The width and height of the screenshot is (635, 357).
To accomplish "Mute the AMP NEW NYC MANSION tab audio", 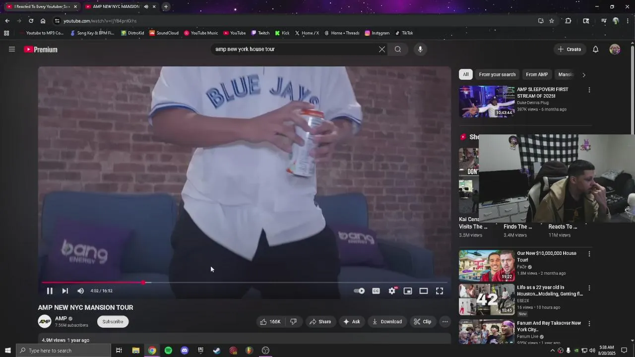I will 146,6.
